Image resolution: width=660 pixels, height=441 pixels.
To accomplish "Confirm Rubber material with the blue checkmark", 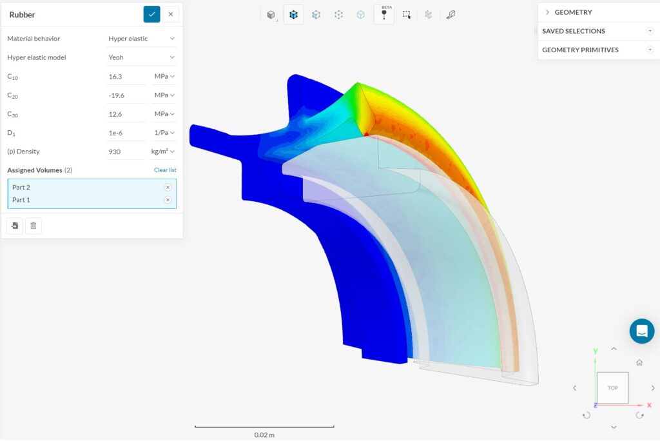I will click(x=151, y=14).
